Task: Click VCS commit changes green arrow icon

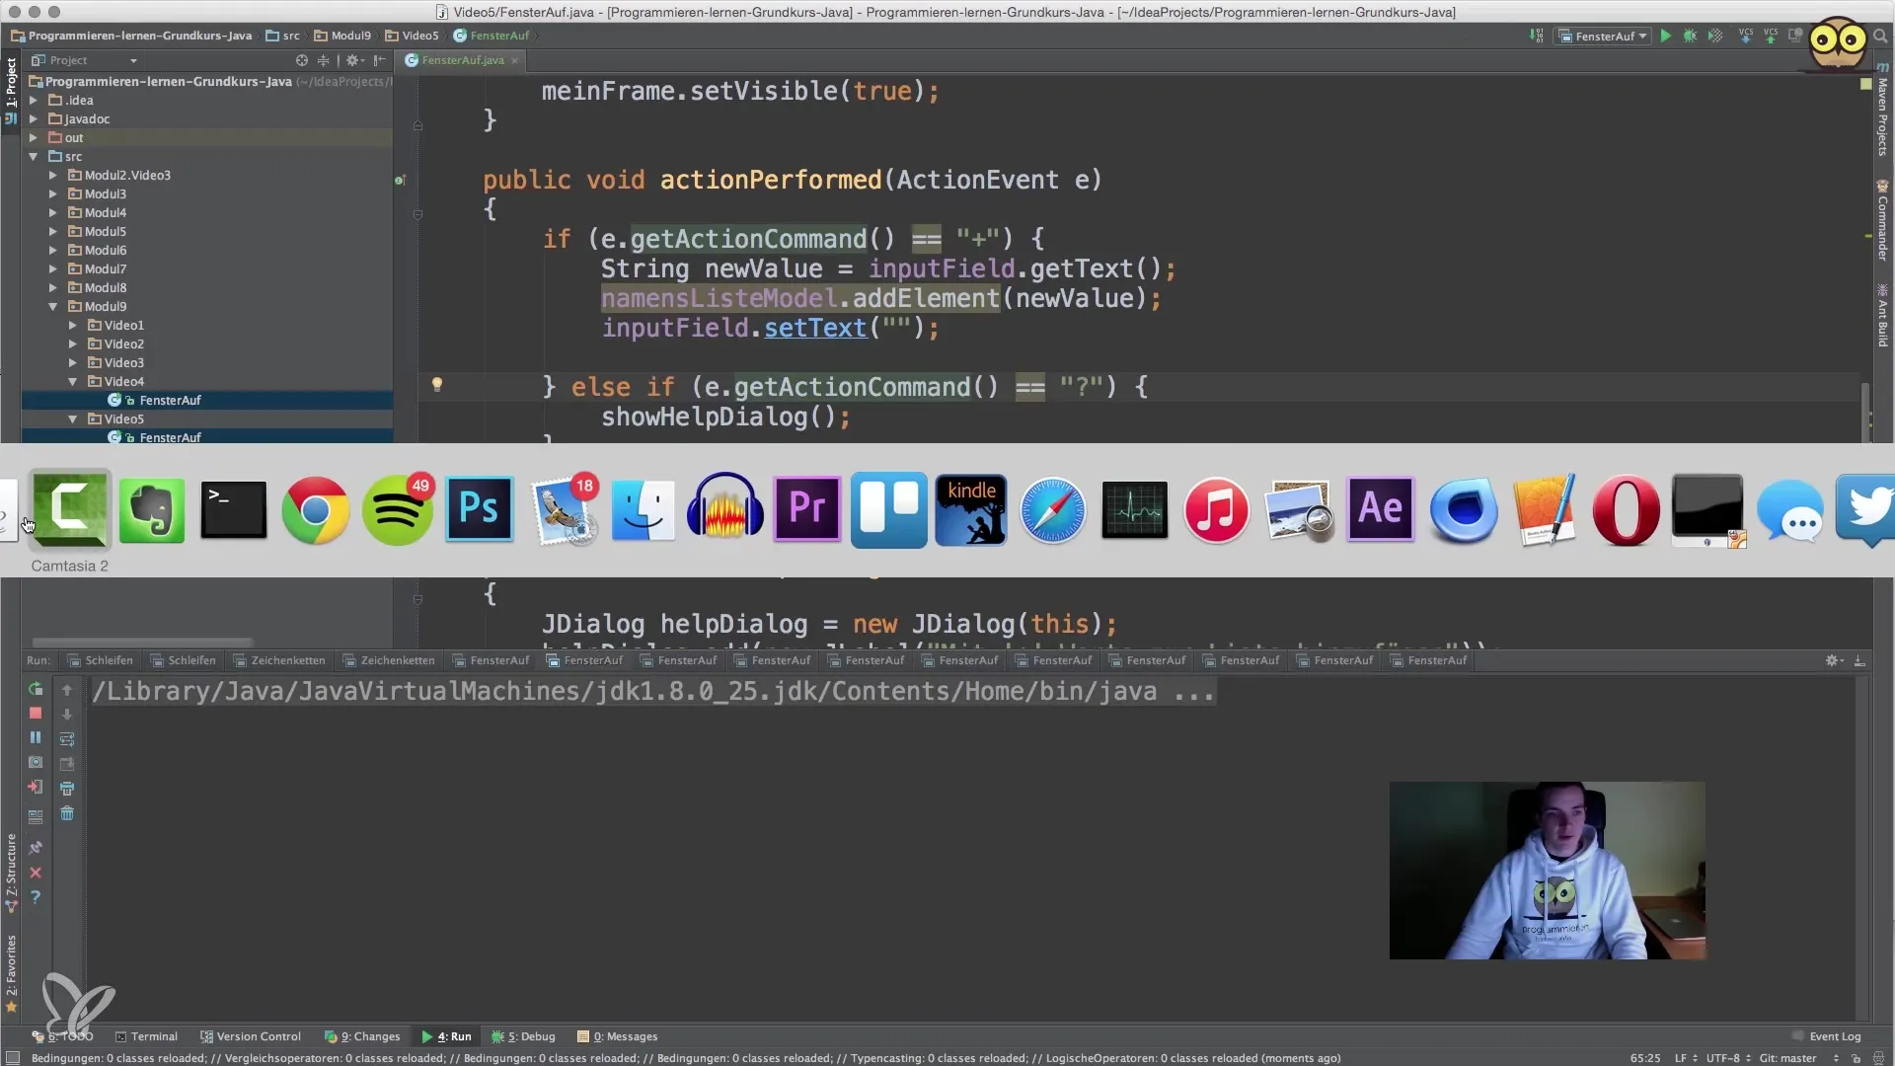Action: (x=1771, y=36)
